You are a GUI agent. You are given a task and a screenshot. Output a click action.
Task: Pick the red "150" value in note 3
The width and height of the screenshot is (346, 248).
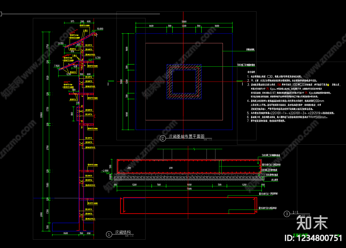click(279, 85)
